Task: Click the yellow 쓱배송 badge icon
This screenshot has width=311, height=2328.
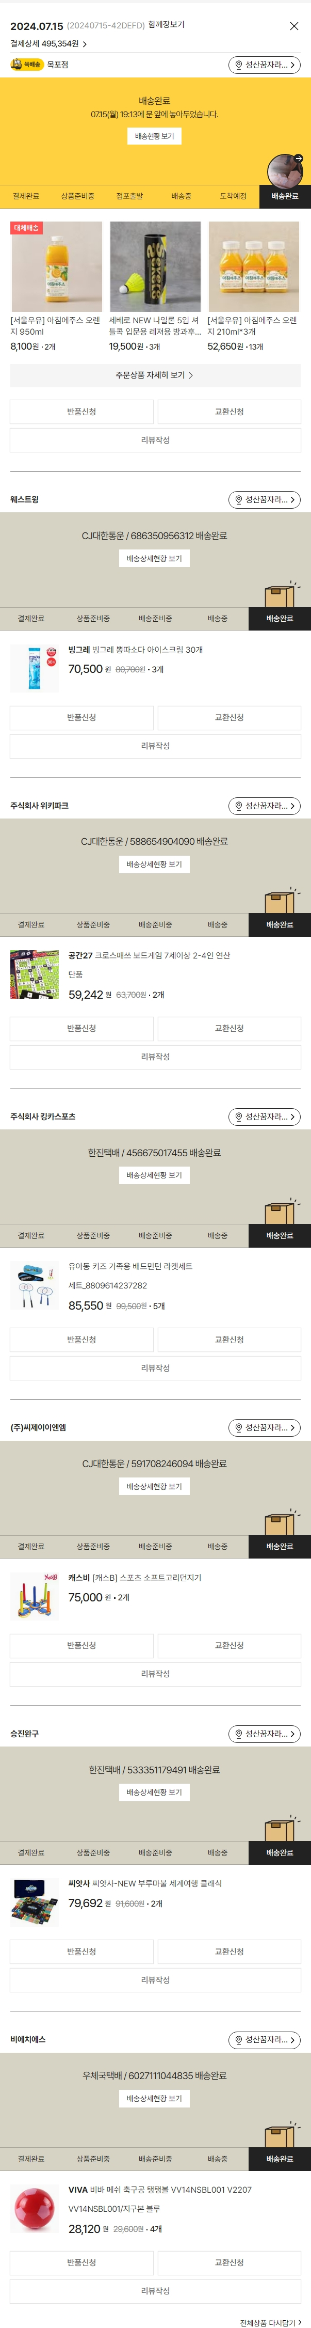Action: tap(27, 65)
